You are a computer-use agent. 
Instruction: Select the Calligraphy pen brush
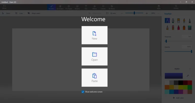[173, 21]
